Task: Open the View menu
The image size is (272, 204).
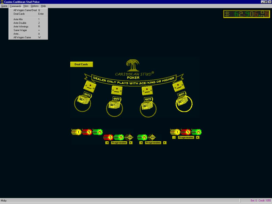Action: [26, 6]
